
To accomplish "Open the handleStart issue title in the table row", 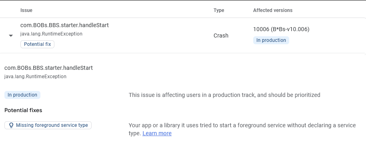I will point(64,25).
